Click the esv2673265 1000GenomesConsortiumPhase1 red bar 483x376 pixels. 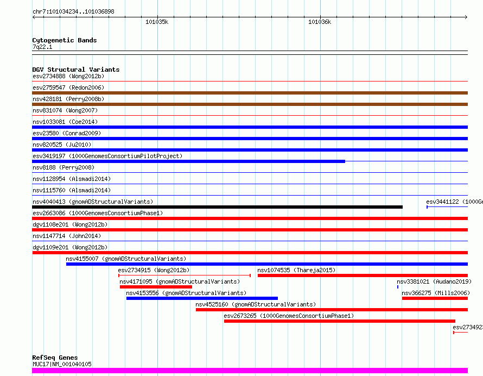point(339,321)
